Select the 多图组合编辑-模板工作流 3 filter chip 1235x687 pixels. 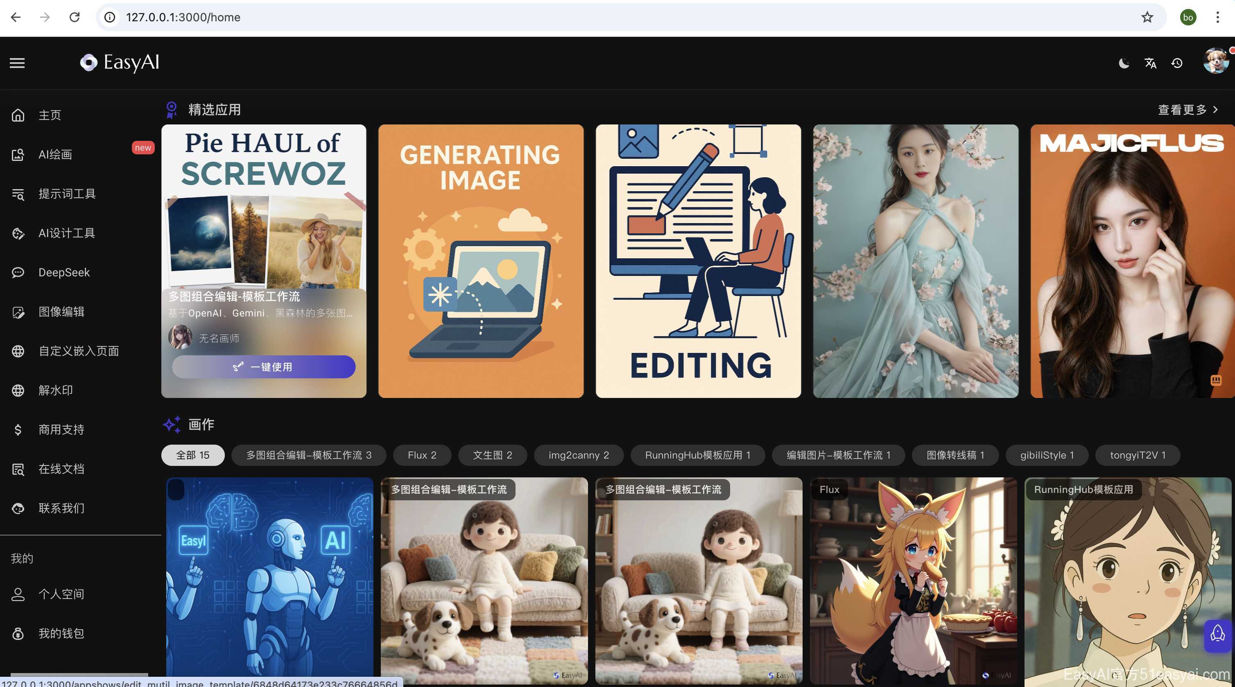point(309,455)
